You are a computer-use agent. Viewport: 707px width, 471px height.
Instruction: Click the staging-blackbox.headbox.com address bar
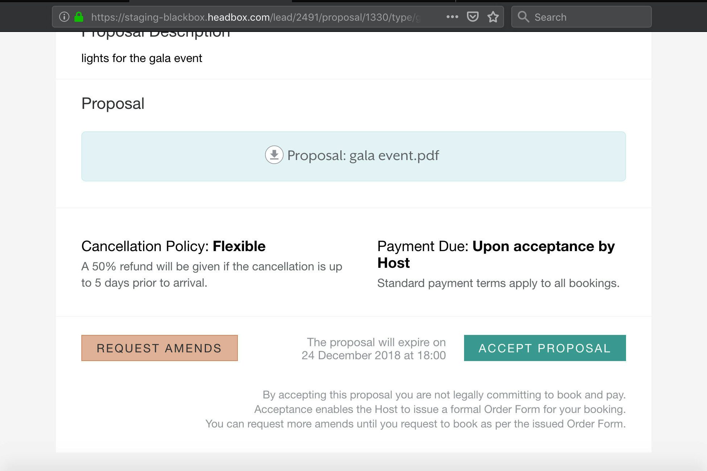coord(254,17)
